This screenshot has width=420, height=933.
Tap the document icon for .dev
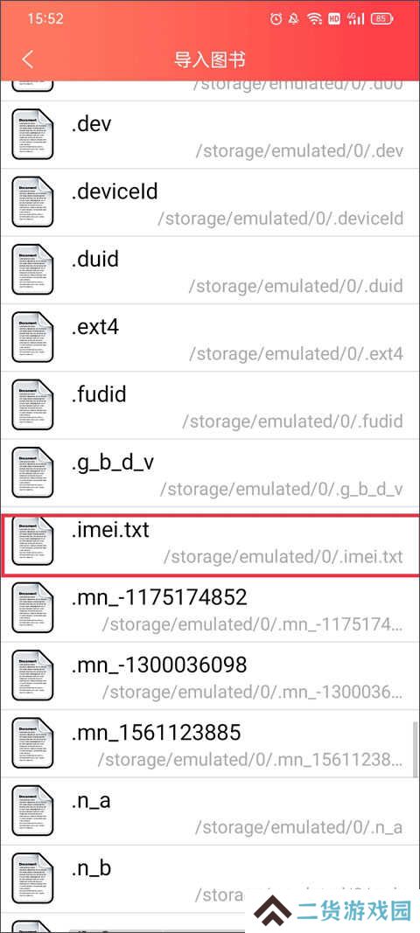[32, 134]
